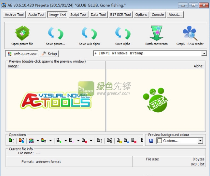Click the custom colour swatch box
The height and width of the screenshot is (176, 210).
pos(159,141)
